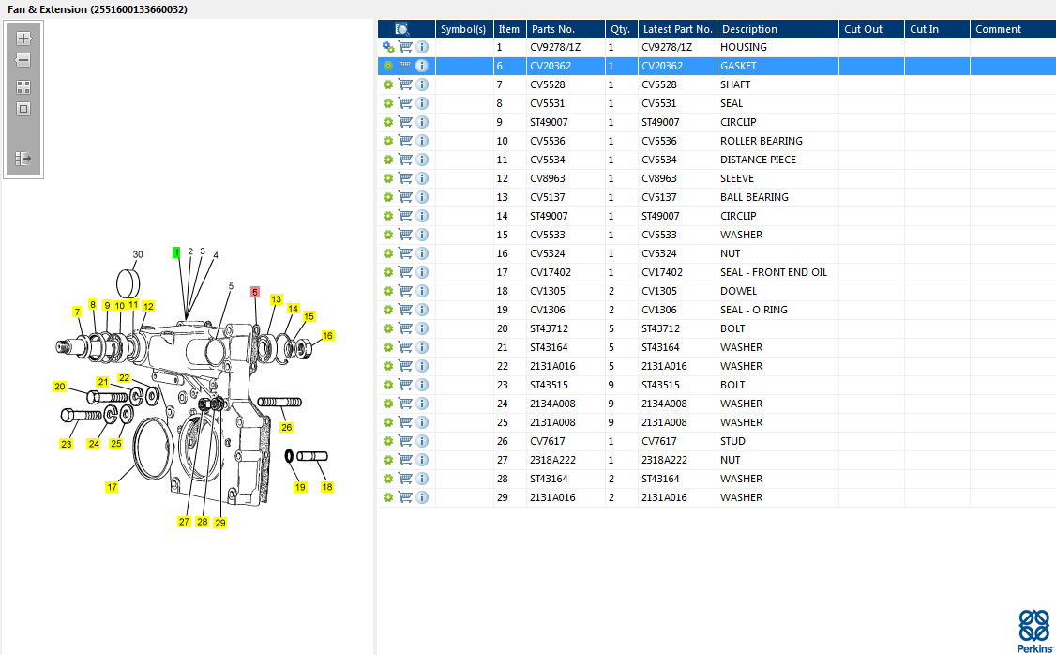Click the Qty. column header
The width and height of the screenshot is (1056, 655).
(x=620, y=29)
